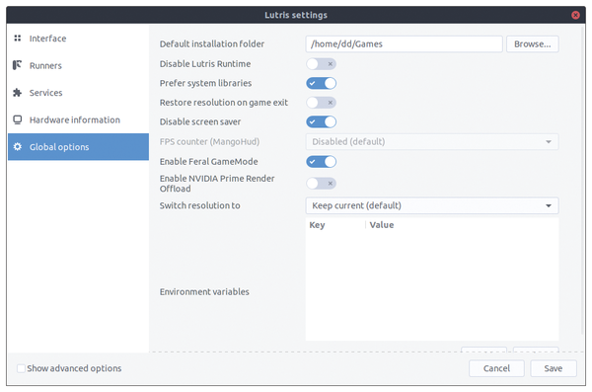Close the Lutris settings window

tap(575, 15)
